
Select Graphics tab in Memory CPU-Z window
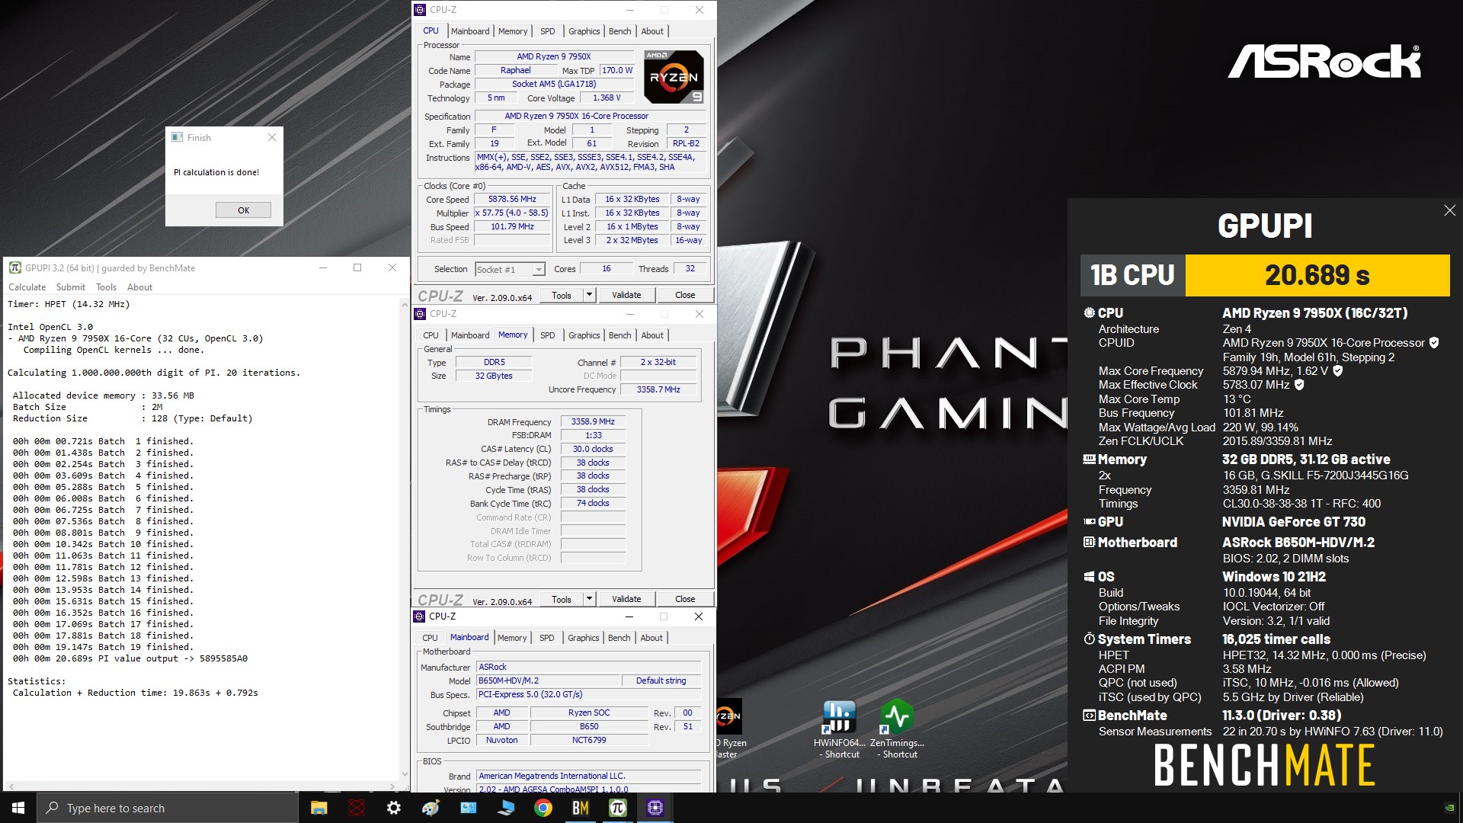coord(584,335)
